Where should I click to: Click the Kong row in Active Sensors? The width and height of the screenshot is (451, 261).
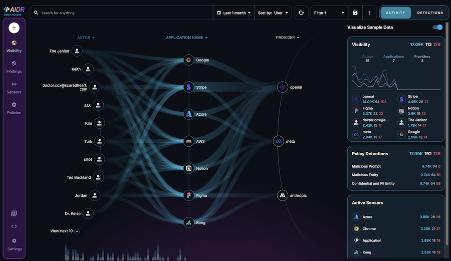[396, 252]
